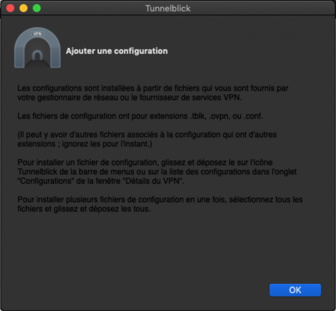Viewport: 336px width, 311px height.
Task: Close the Tunnelblick dialog with red button
Action: (10, 8)
